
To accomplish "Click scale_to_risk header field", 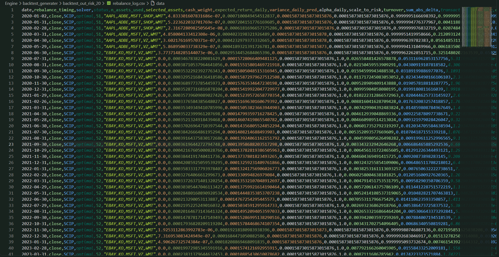I will [x=365, y=10].
